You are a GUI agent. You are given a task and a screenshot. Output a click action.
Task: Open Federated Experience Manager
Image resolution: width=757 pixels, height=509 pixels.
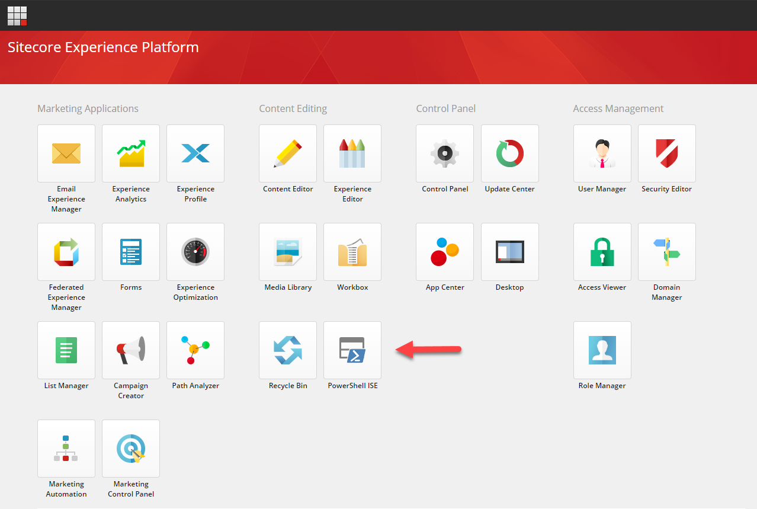[66, 252]
